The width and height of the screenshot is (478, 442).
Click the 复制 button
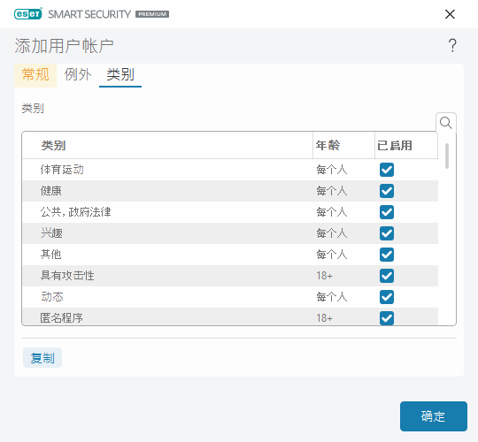click(42, 358)
